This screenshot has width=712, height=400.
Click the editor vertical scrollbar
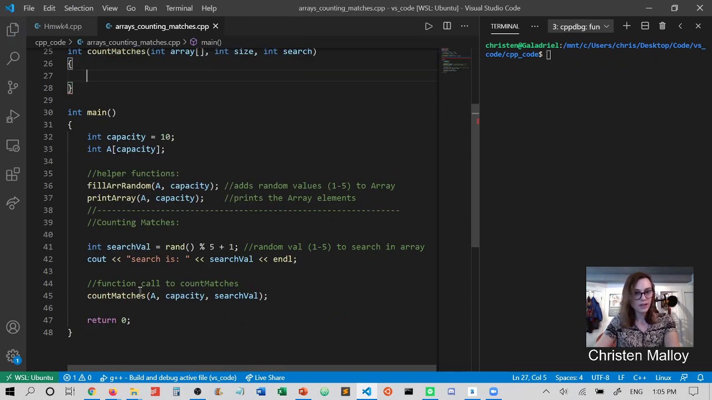475,175
